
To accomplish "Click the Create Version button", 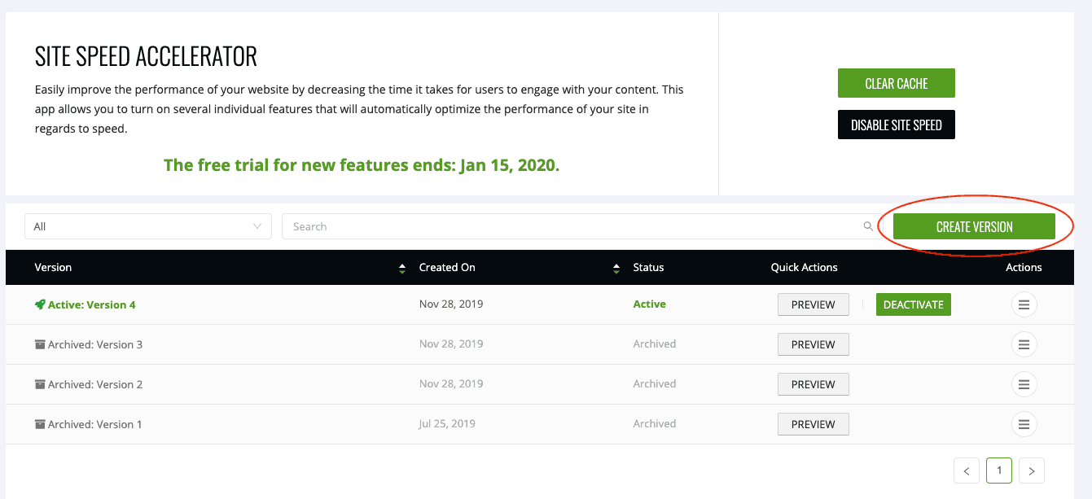I will [x=974, y=227].
